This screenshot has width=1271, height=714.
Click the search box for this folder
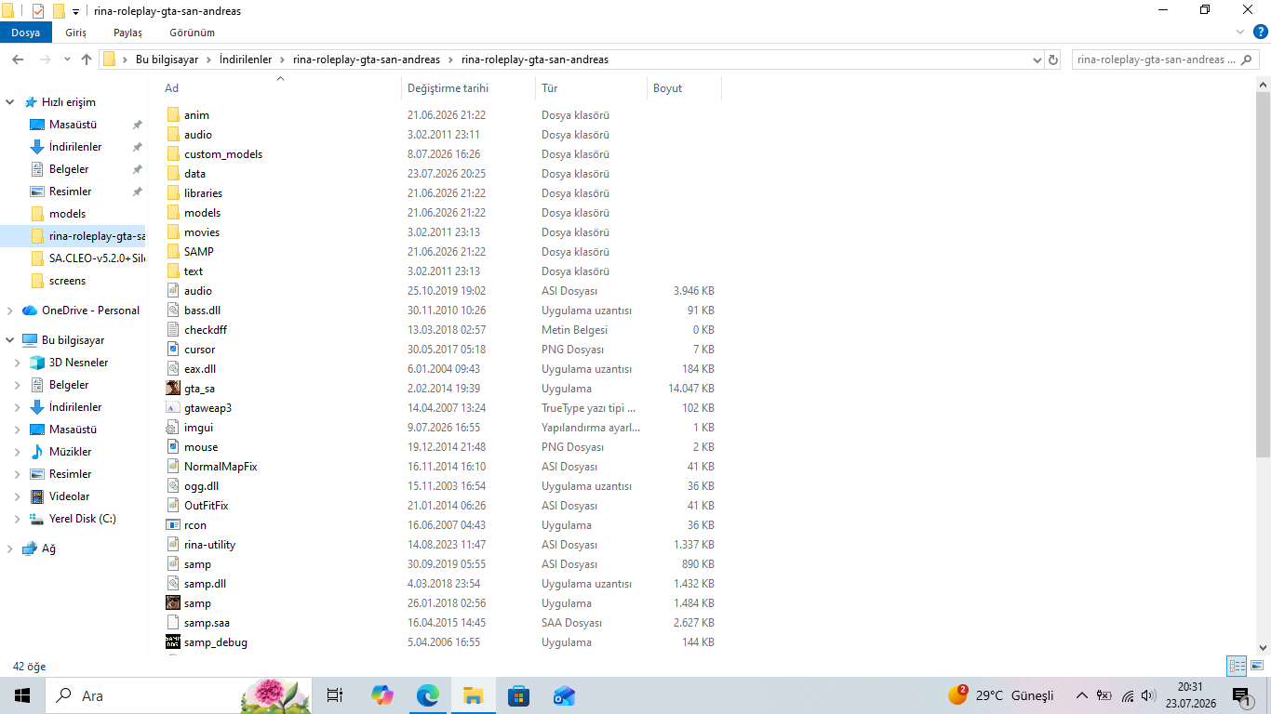[x=1166, y=59]
